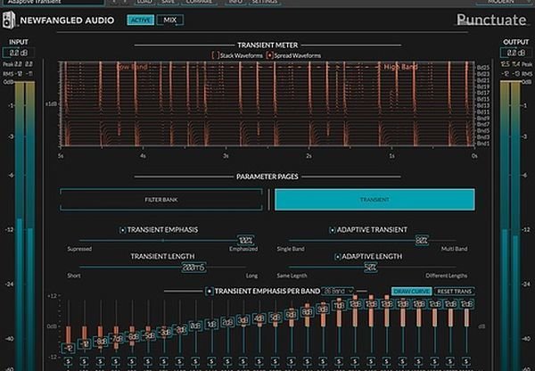Click the 'High Band' label in meter
The width and height of the screenshot is (535, 371).
[x=400, y=67]
